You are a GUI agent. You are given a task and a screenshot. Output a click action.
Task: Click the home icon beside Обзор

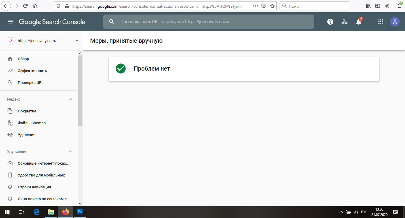coord(10,59)
